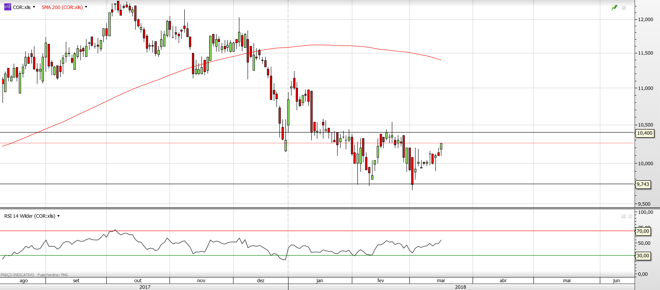Click the 'abr' month on time axis

coord(503,281)
